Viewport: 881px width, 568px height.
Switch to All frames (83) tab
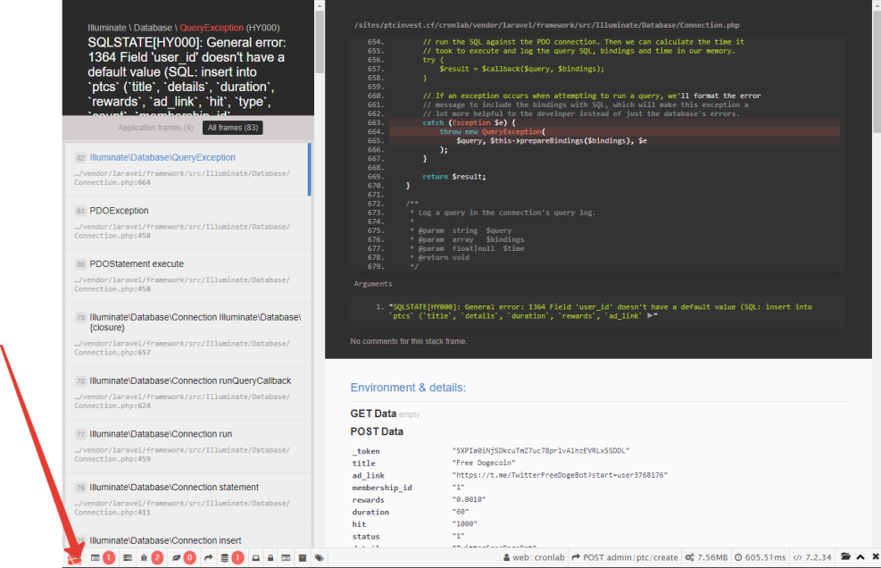tap(232, 128)
